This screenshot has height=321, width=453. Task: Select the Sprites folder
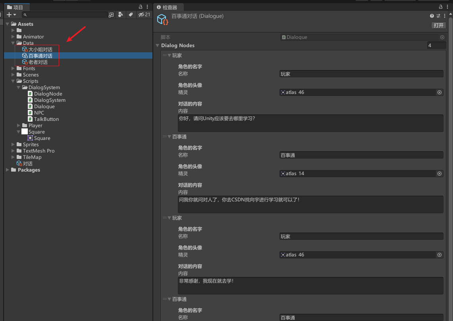point(31,145)
